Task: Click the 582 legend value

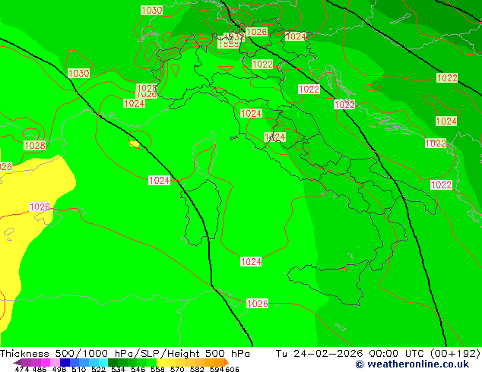Action: click(197, 369)
